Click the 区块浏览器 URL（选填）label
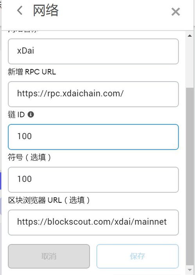Screen dimensions: 195x275 49,200
